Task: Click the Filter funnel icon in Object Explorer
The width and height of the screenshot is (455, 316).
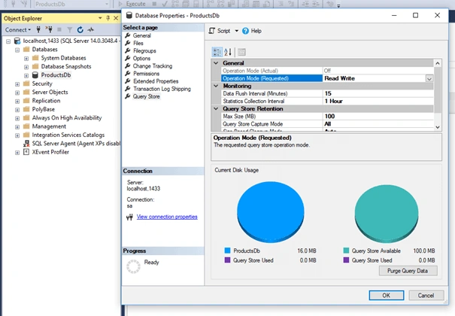Action: pos(70,29)
